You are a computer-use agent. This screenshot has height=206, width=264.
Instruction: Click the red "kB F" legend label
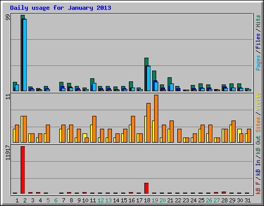[x=258, y=187]
